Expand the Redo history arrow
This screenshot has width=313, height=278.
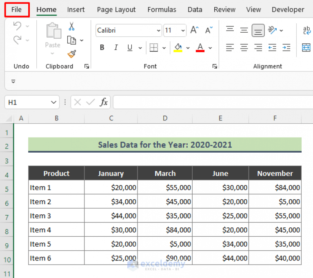[x=28, y=40]
